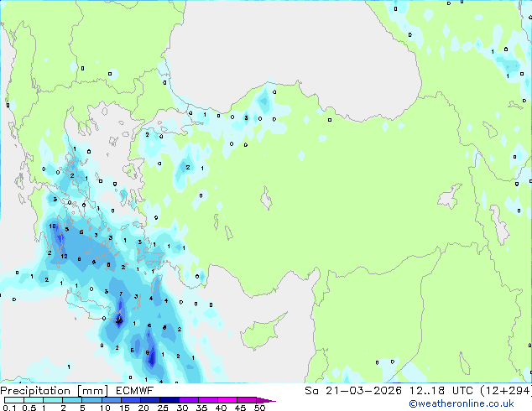Select the 10–15 mm blue legend swatch

pyautogui.click(x=112, y=400)
